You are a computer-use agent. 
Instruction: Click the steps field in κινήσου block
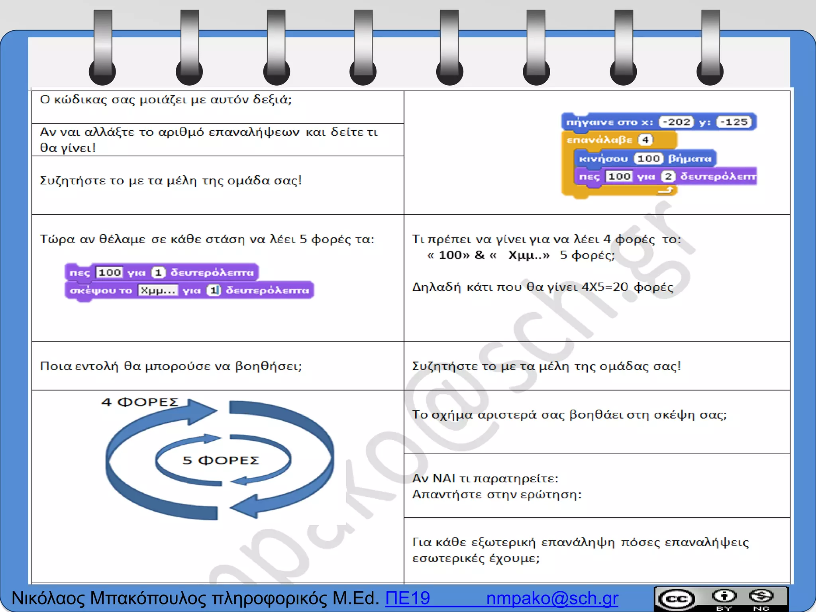(x=648, y=159)
